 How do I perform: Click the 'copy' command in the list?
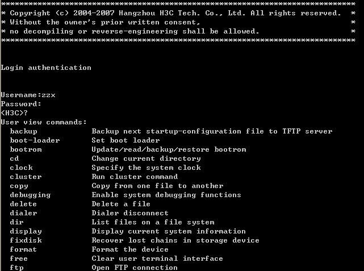point(19,186)
